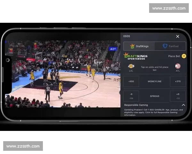Choose the -9 spread for LAL
The height and width of the screenshot is (154, 192).
point(131,96)
